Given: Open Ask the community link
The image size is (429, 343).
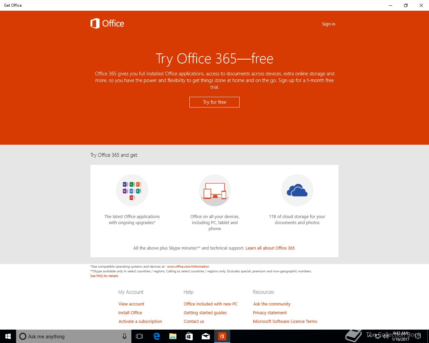Looking at the screenshot, I should 272,304.
